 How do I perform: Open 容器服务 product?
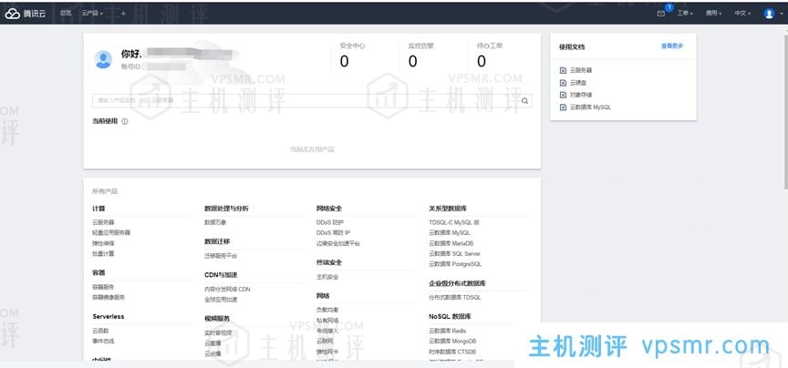[103, 287]
